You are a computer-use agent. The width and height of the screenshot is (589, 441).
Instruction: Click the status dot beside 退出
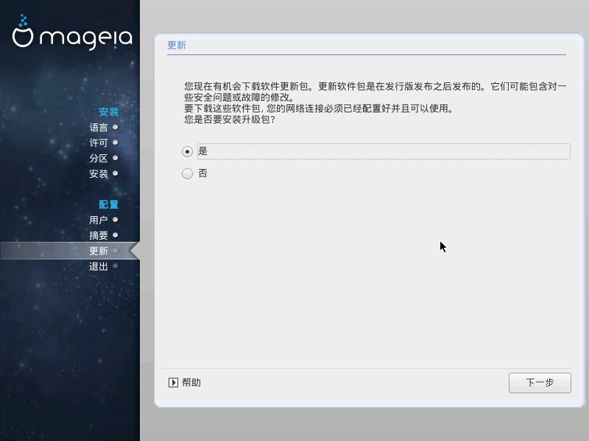coord(116,266)
